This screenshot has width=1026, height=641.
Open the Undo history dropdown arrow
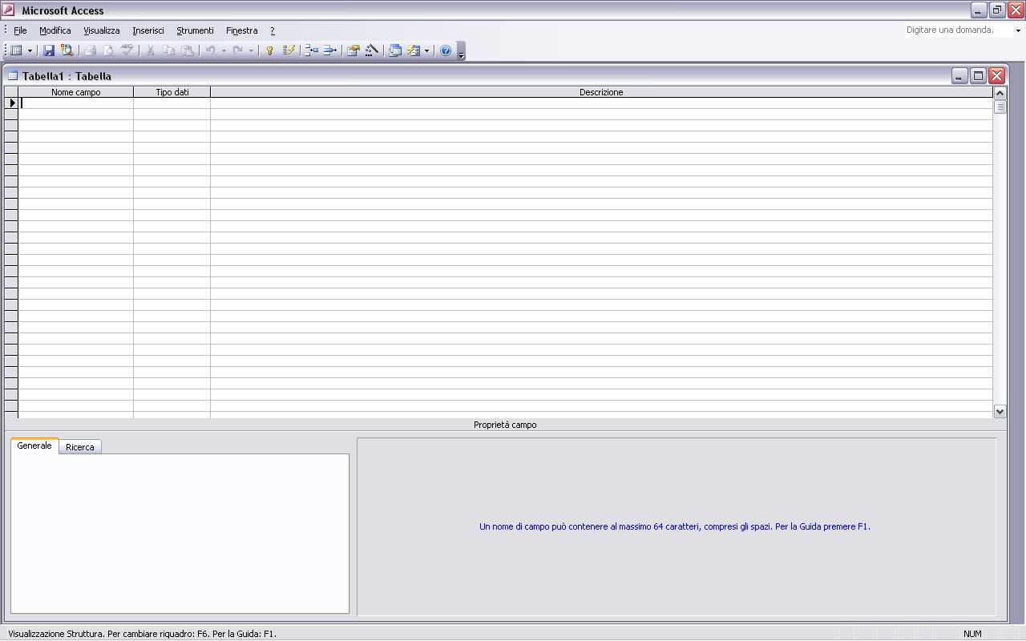point(224,50)
